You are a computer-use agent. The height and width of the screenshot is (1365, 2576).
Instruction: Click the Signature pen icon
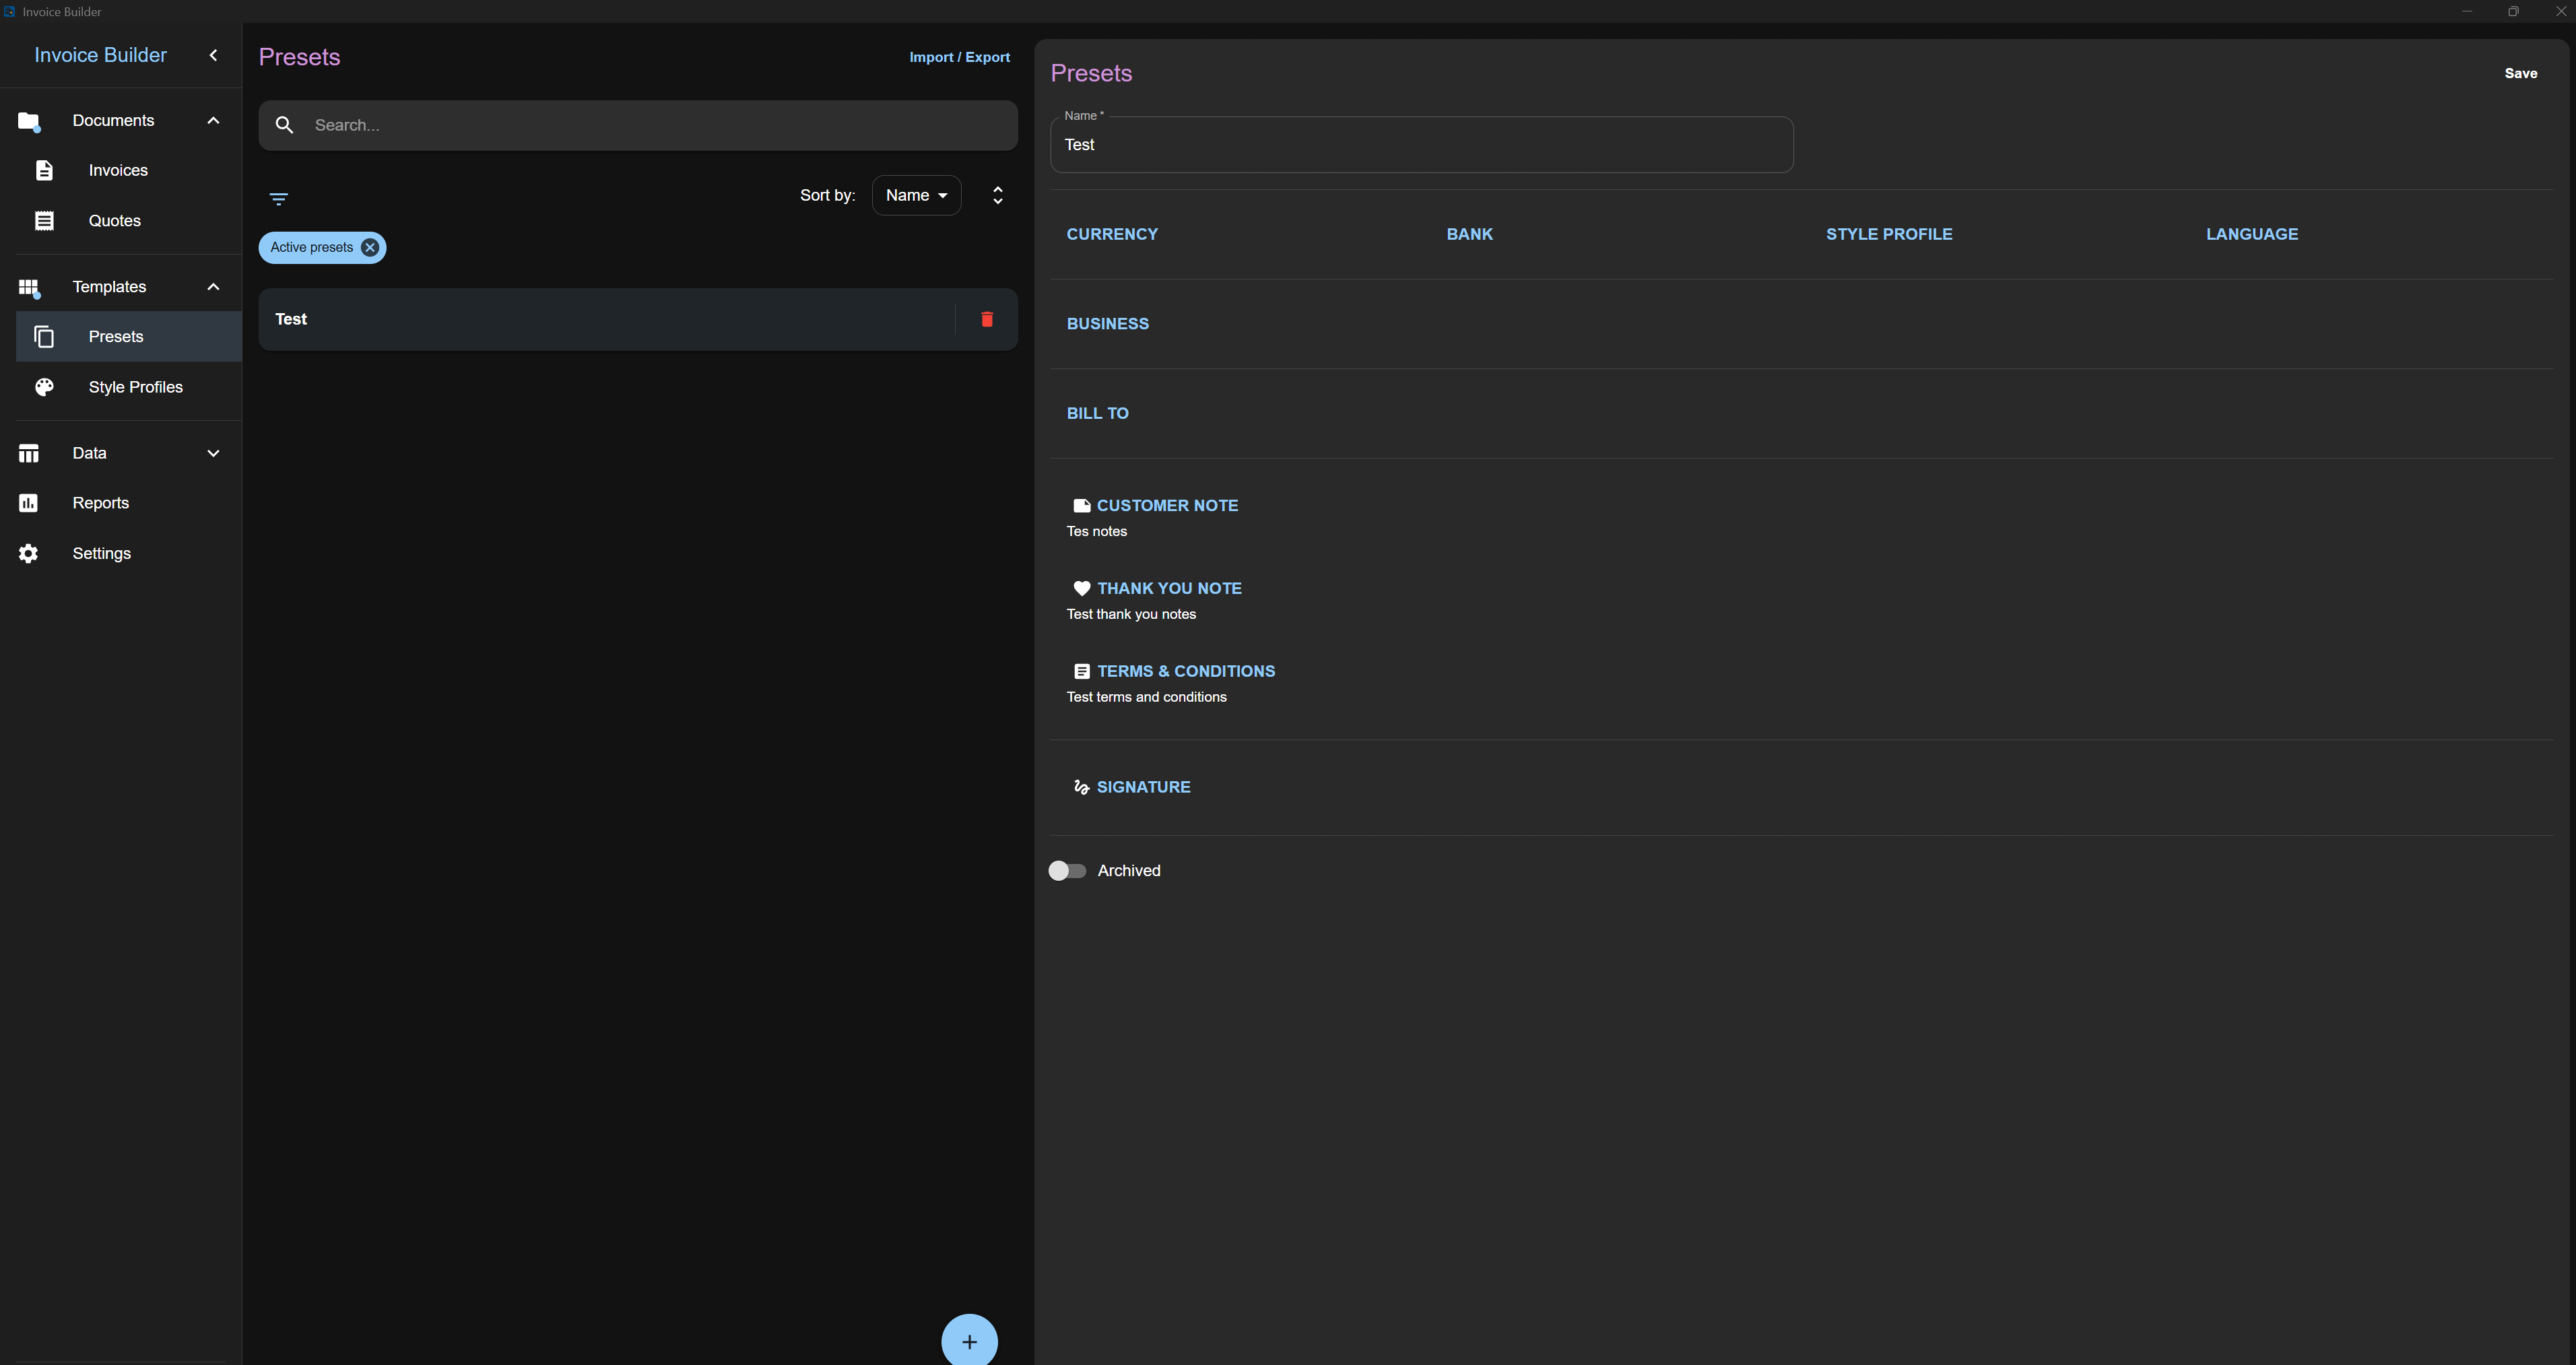pos(1081,788)
